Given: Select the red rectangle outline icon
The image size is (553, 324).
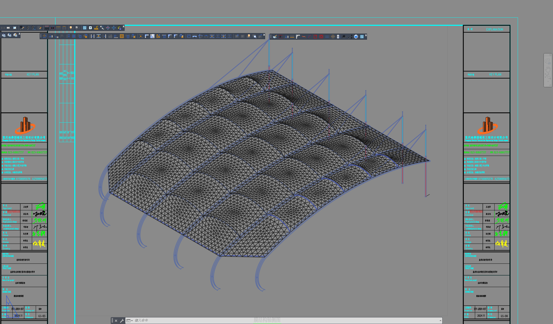Looking at the screenshot, I should (315, 37).
